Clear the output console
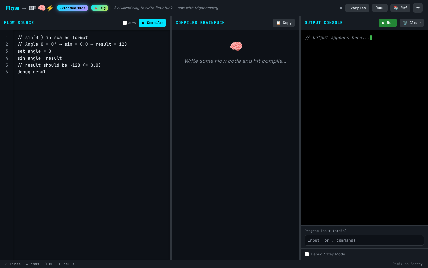428x268 pixels. pos(412,23)
